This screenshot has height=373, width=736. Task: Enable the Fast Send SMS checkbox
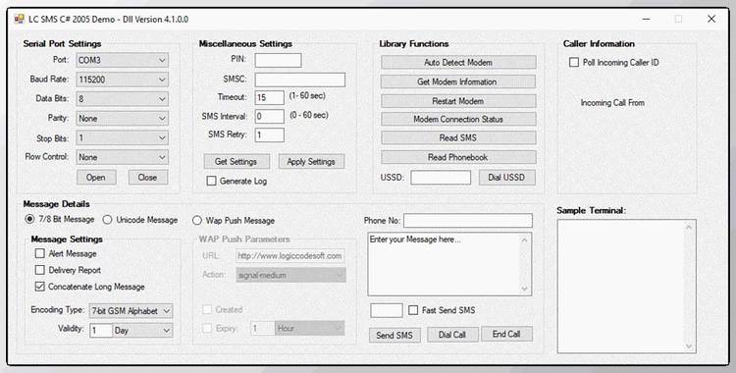point(413,310)
